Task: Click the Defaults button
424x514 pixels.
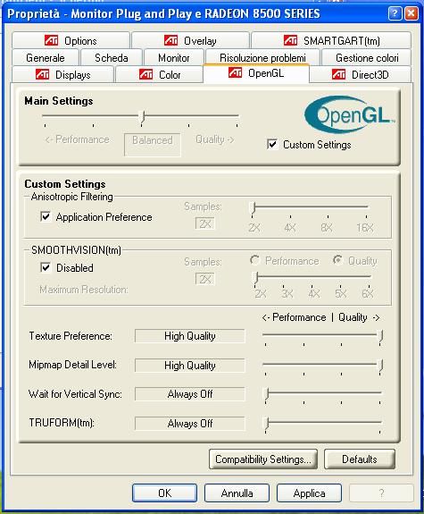Action: coord(360,459)
